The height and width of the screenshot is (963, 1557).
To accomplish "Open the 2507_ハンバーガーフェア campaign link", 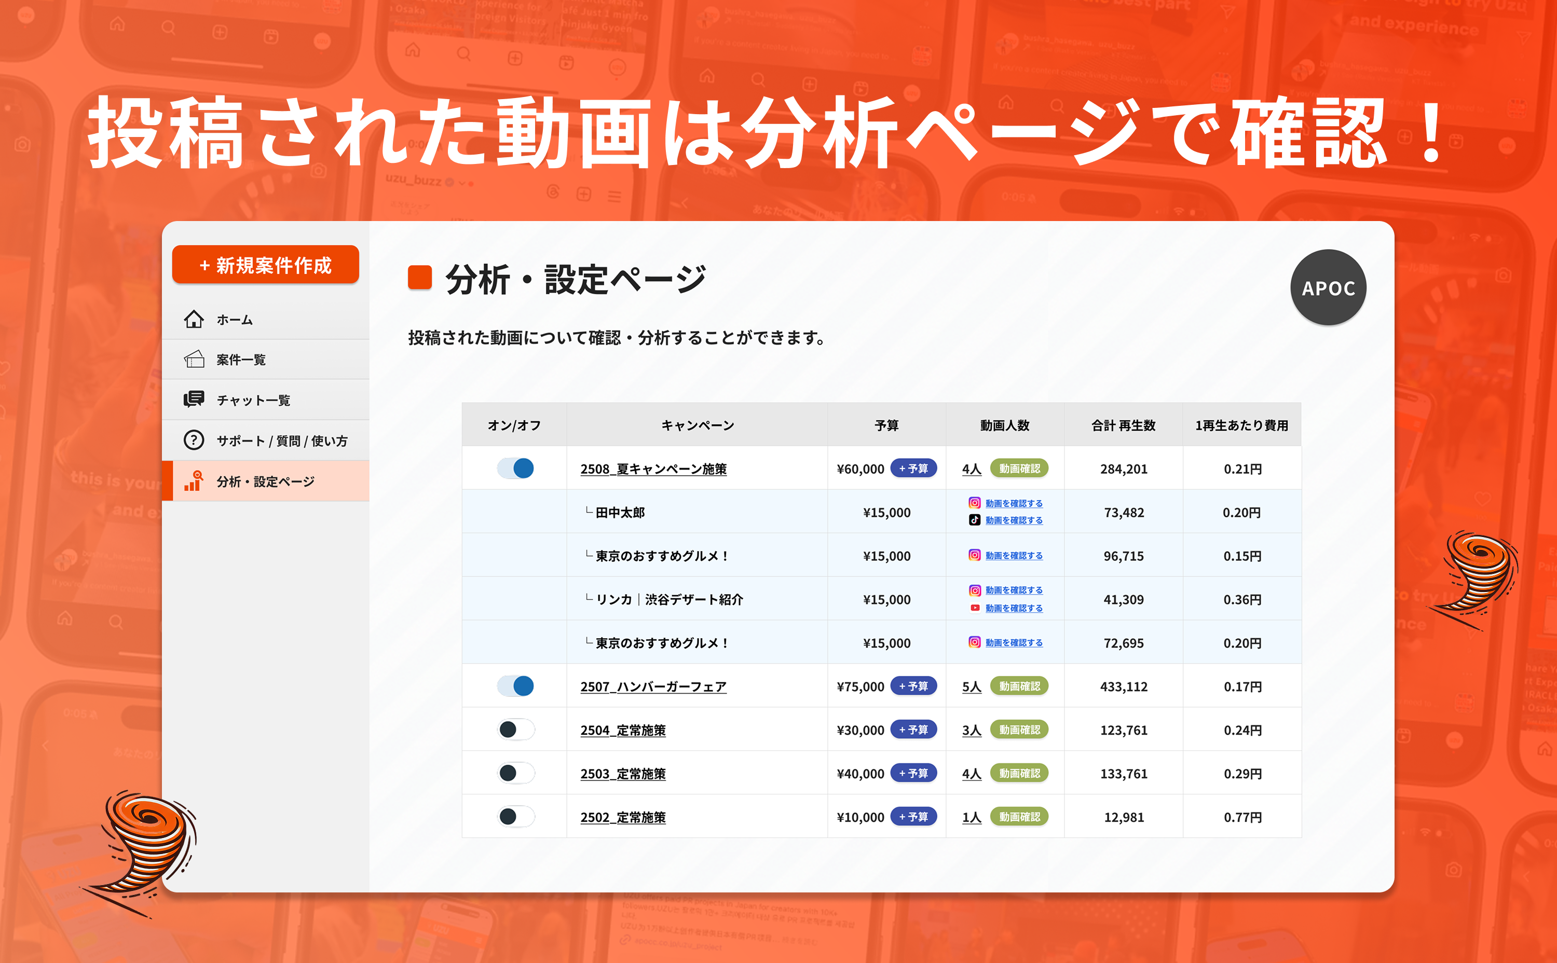I will 653,686.
